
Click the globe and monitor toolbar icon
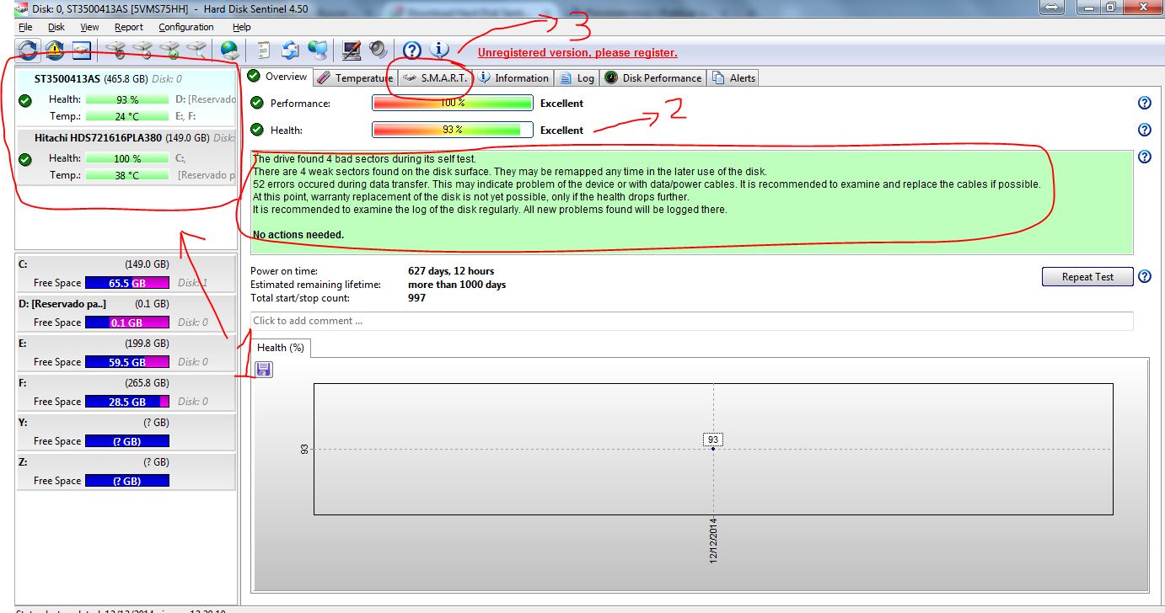tap(317, 51)
